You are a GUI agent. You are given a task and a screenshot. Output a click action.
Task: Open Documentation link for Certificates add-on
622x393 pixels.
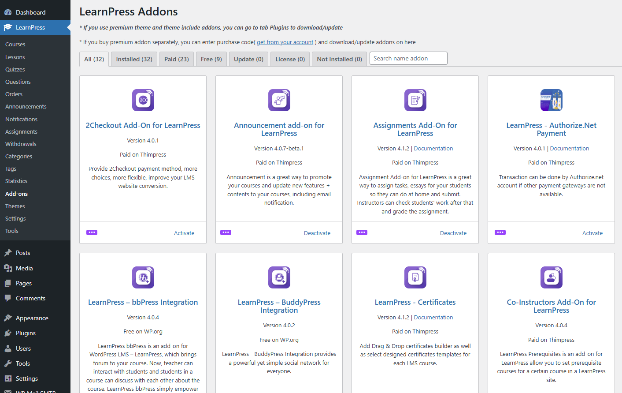pyautogui.click(x=433, y=318)
